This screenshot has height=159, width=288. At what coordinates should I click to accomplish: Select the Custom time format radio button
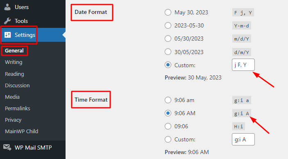click(x=168, y=139)
